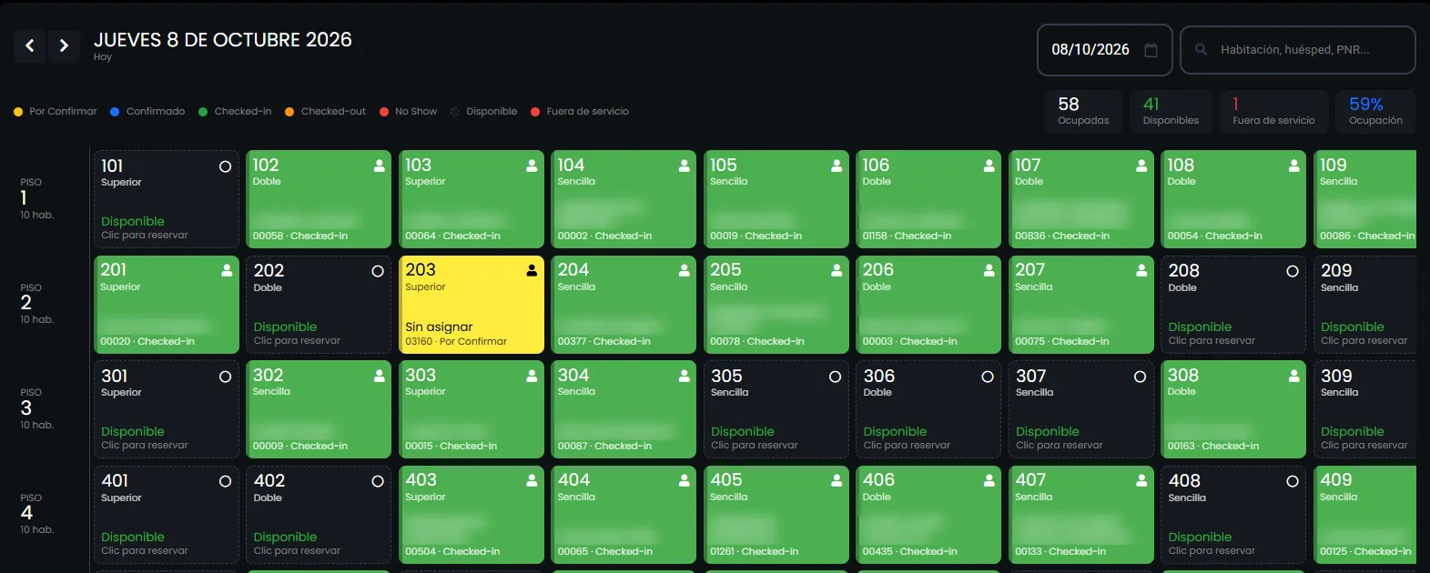Click the empty circle icon on room 208
The height and width of the screenshot is (573, 1430).
(1293, 271)
